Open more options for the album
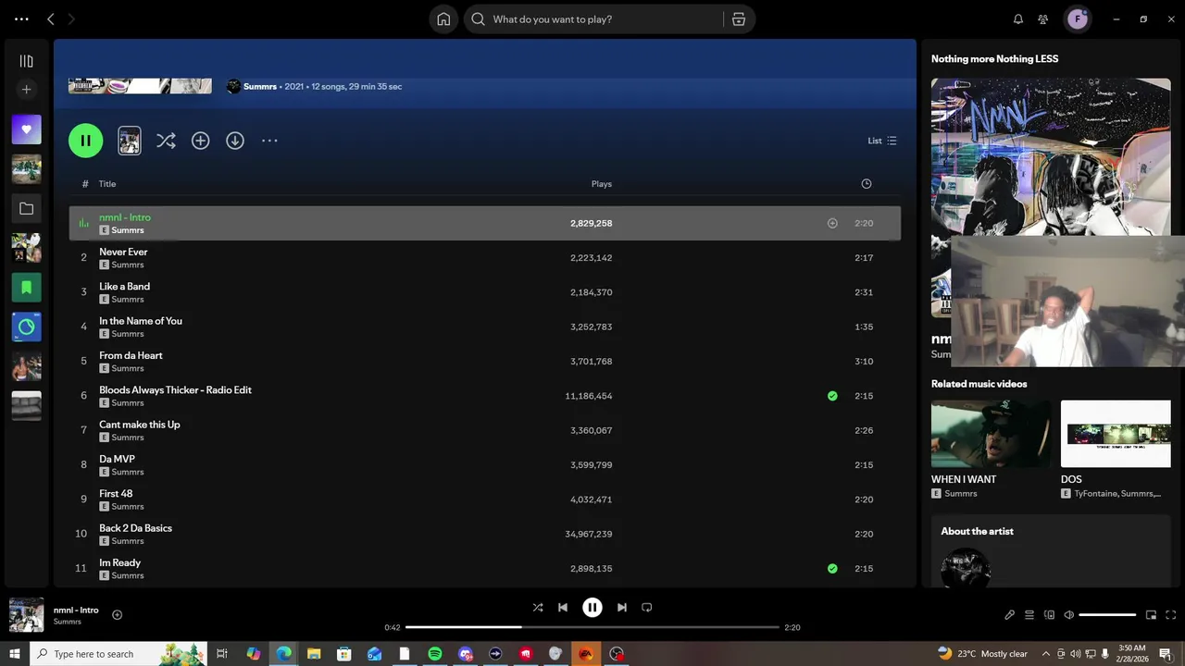The height and width of the screenshot is (666, 1185). coord(269,141)
